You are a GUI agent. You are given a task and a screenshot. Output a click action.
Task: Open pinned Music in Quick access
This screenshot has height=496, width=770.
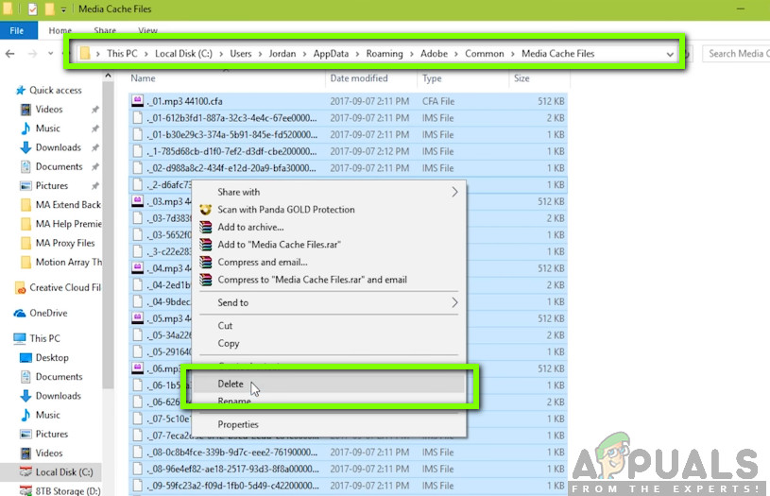[x=47, y=128]
